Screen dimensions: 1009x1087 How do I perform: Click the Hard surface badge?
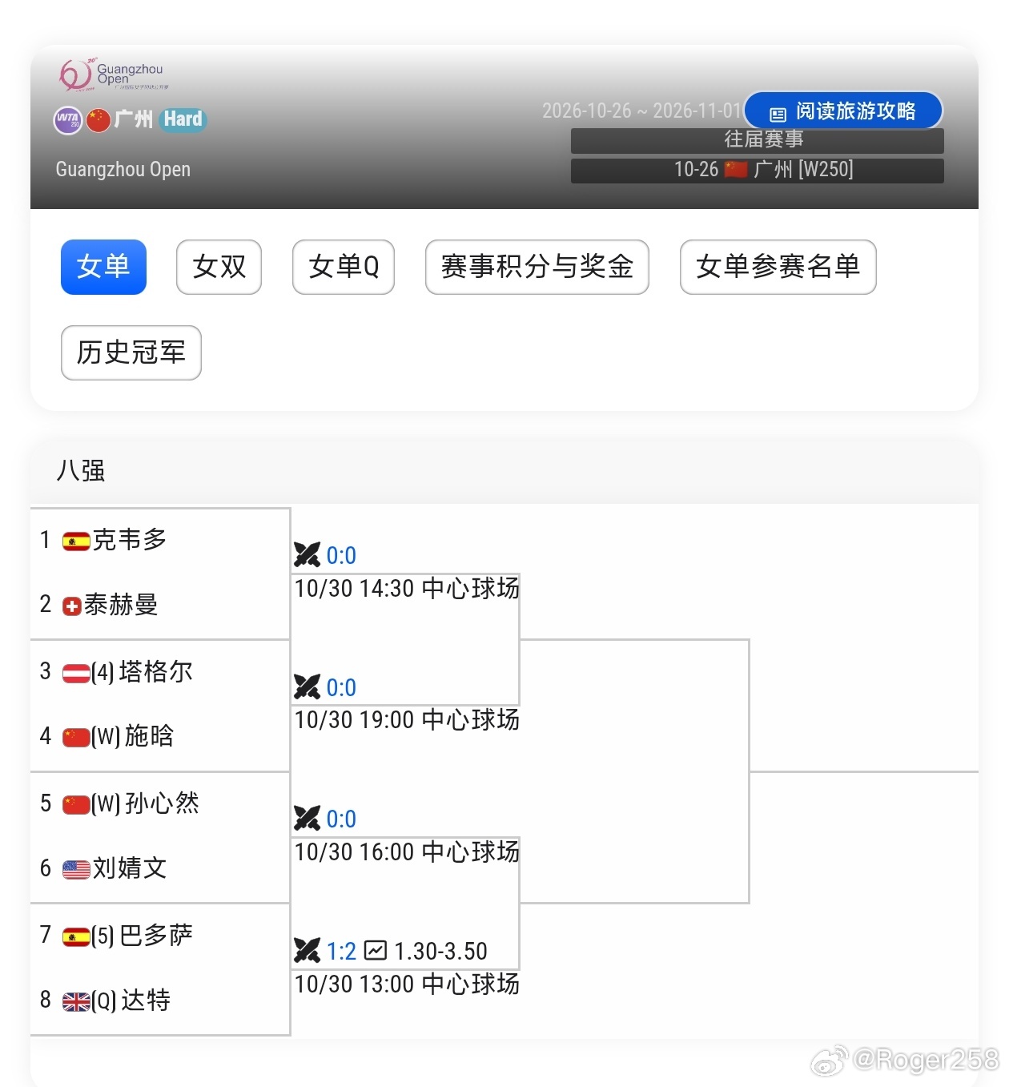coord(183,119)
